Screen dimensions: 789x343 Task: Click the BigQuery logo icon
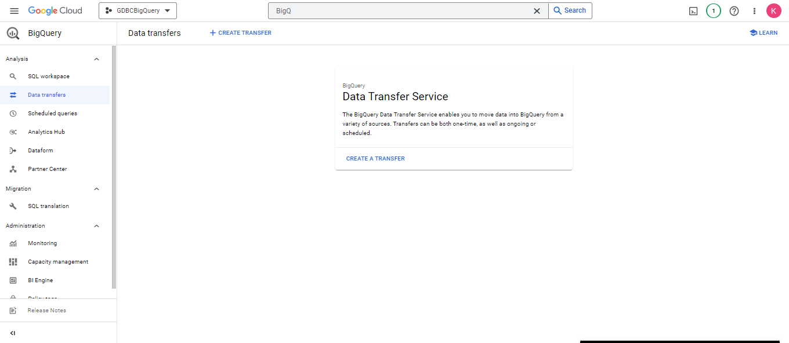click(13, 34)
